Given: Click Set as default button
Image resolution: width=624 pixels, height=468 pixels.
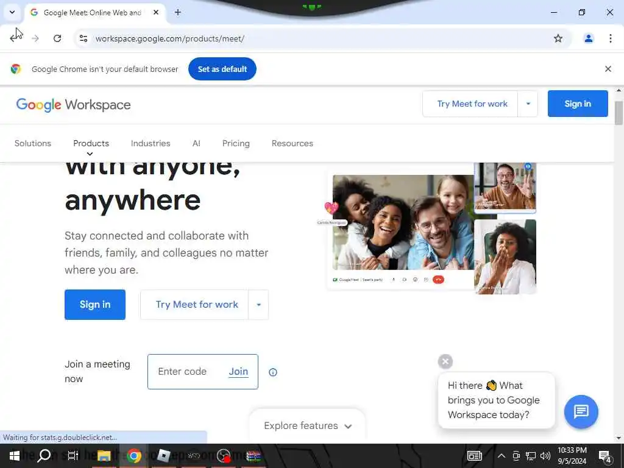Looking at the screenshot, I should [222, 69].
